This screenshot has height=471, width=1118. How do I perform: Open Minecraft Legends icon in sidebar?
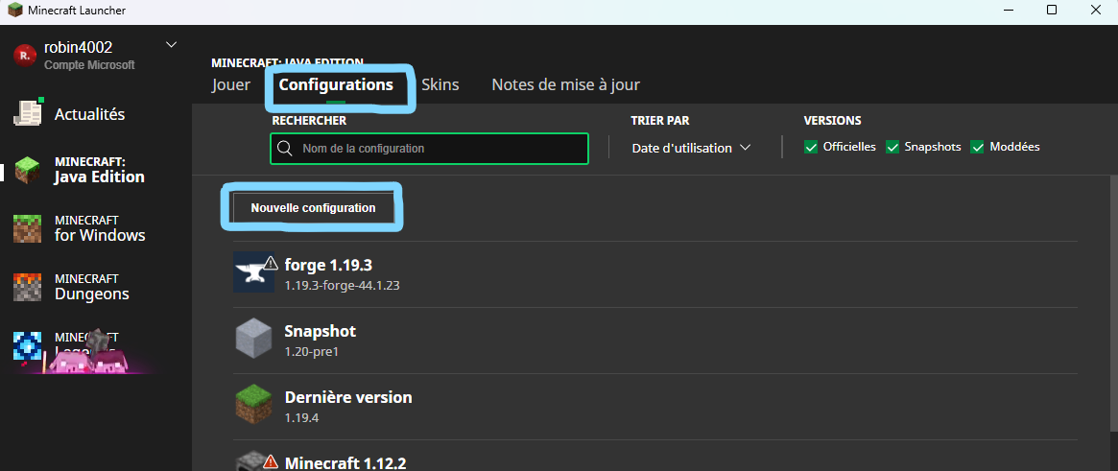29,345
